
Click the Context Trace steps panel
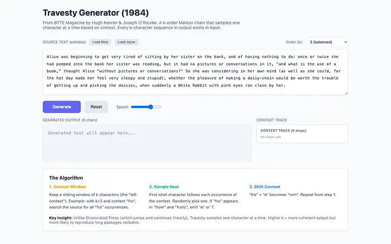pos(302,134)
